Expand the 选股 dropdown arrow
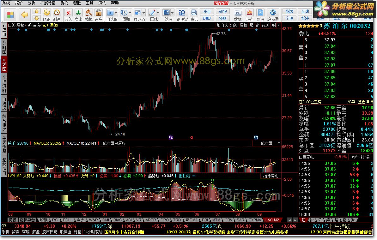 [x=172, y=13]
